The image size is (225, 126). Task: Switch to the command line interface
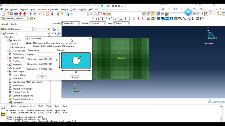pyautogui.click(x=3, y=114)
